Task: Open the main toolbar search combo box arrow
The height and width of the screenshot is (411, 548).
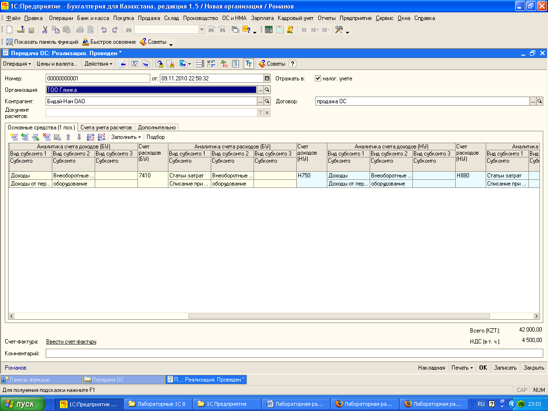Action: (202, 29)
